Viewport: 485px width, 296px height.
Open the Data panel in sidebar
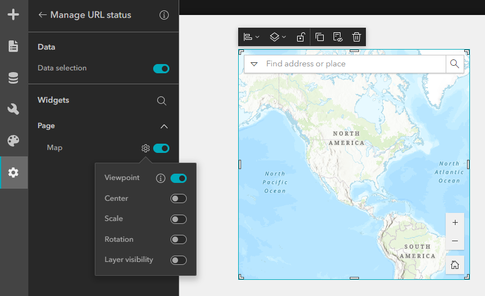pyautogui.click(x=13, y=78)
